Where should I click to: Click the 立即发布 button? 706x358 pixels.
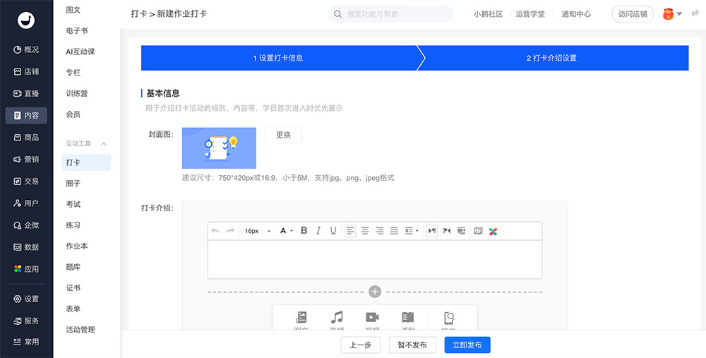467,345
